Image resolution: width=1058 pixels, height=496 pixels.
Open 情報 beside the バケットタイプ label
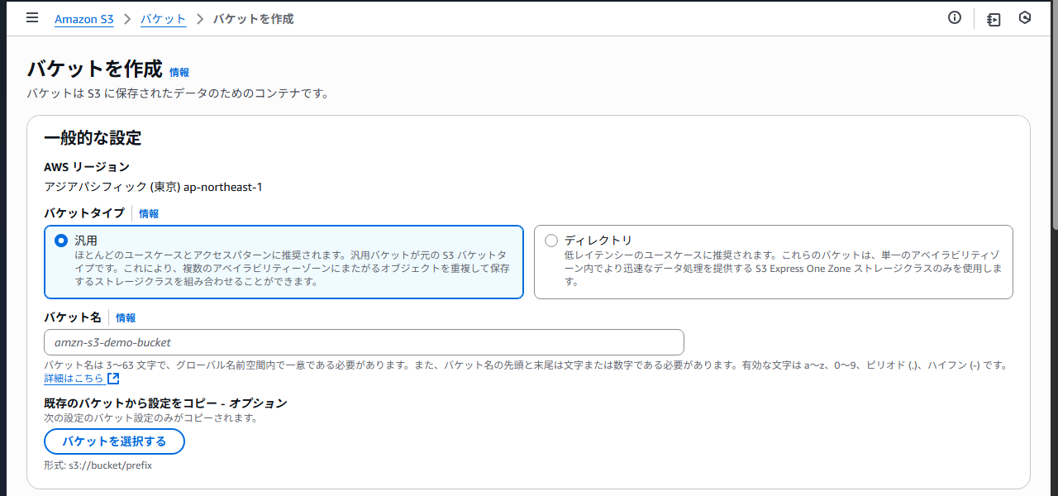(x=149, y=213)
